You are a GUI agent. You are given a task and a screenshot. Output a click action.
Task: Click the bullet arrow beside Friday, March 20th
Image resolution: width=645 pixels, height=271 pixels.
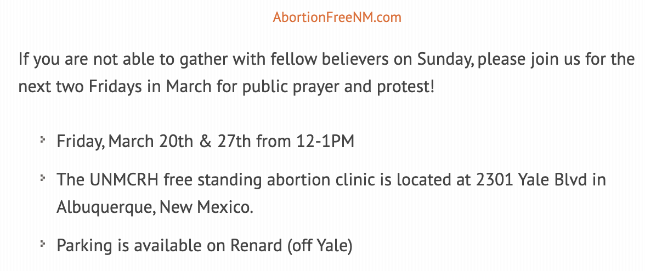(42, 139)
